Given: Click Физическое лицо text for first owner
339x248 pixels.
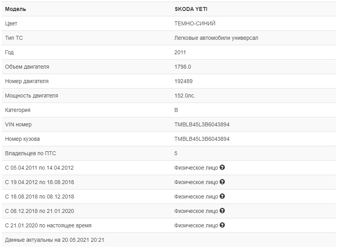Looking at the screenshot, I should click(196, 168).
